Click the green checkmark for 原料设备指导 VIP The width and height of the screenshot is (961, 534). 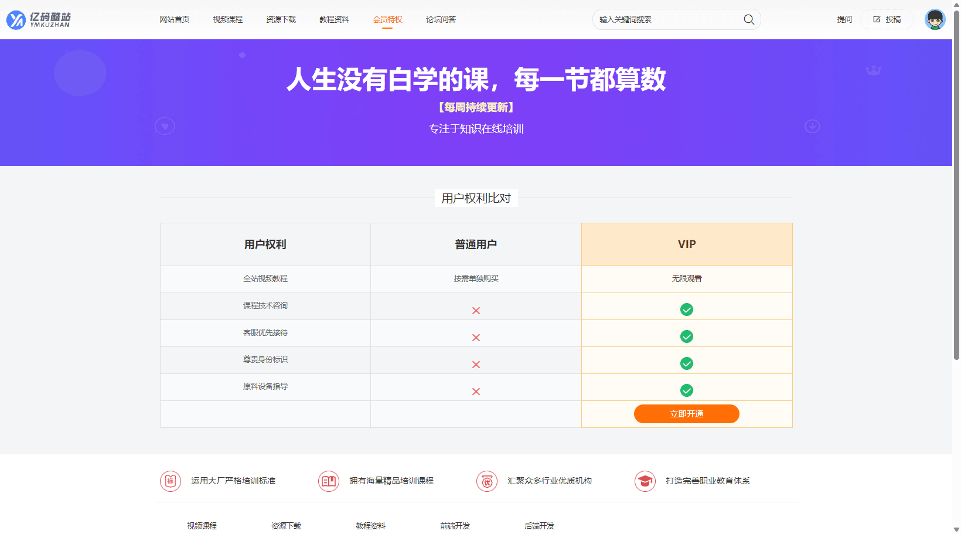click(x=686, y=390)
